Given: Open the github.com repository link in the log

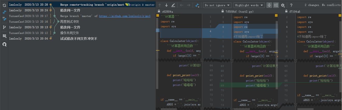Looking at the screenshot, I should tap(125, 16).
